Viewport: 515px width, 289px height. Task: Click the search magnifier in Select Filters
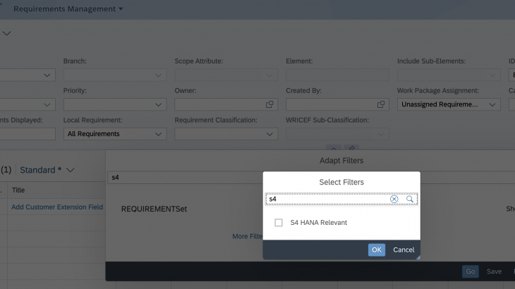[x=410, y=199]
